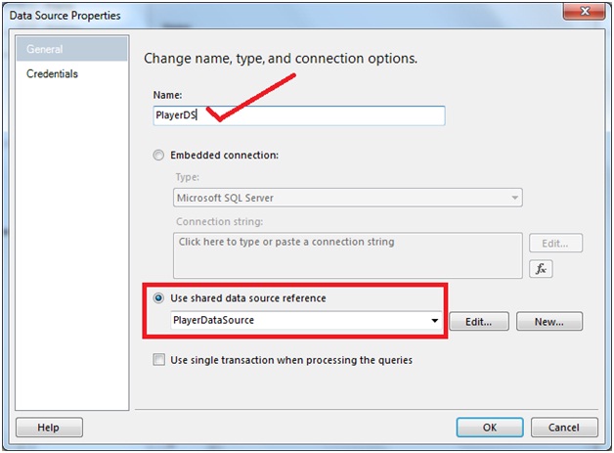Expand the Microsoft SQL Server type dropdown
This screenshot has width=614, height=453.
348,198
